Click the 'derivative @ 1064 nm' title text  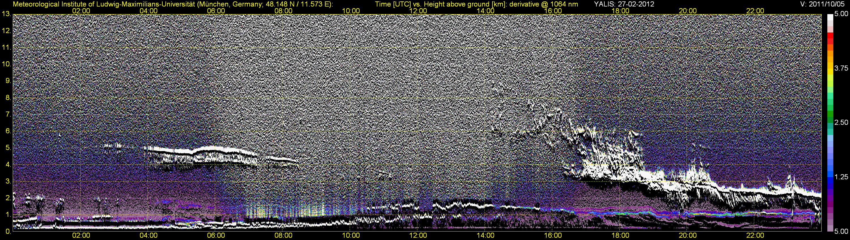click(x=543, y=4)
